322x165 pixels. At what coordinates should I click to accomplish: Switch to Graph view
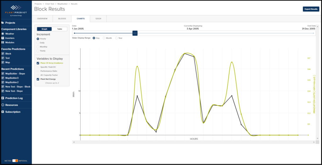44,29
